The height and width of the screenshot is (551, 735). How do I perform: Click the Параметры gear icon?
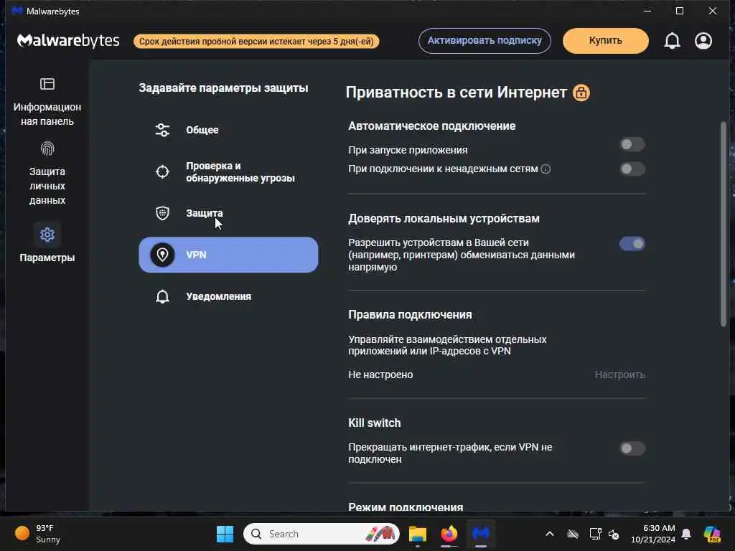coord(47,235)
